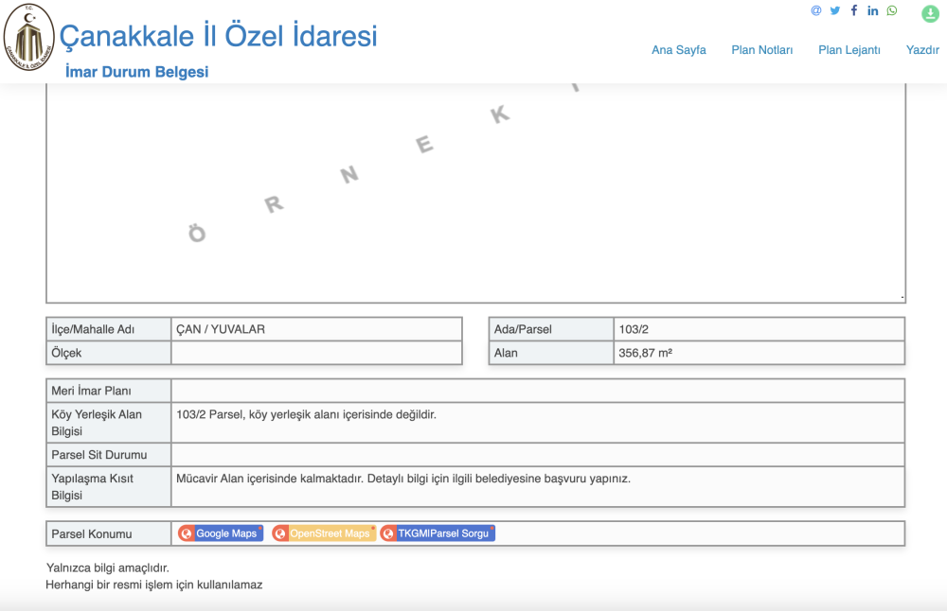947x611 pixels.
Task: Click the İlçe/Mahalle Adı label
Action: tap(93, 329)
